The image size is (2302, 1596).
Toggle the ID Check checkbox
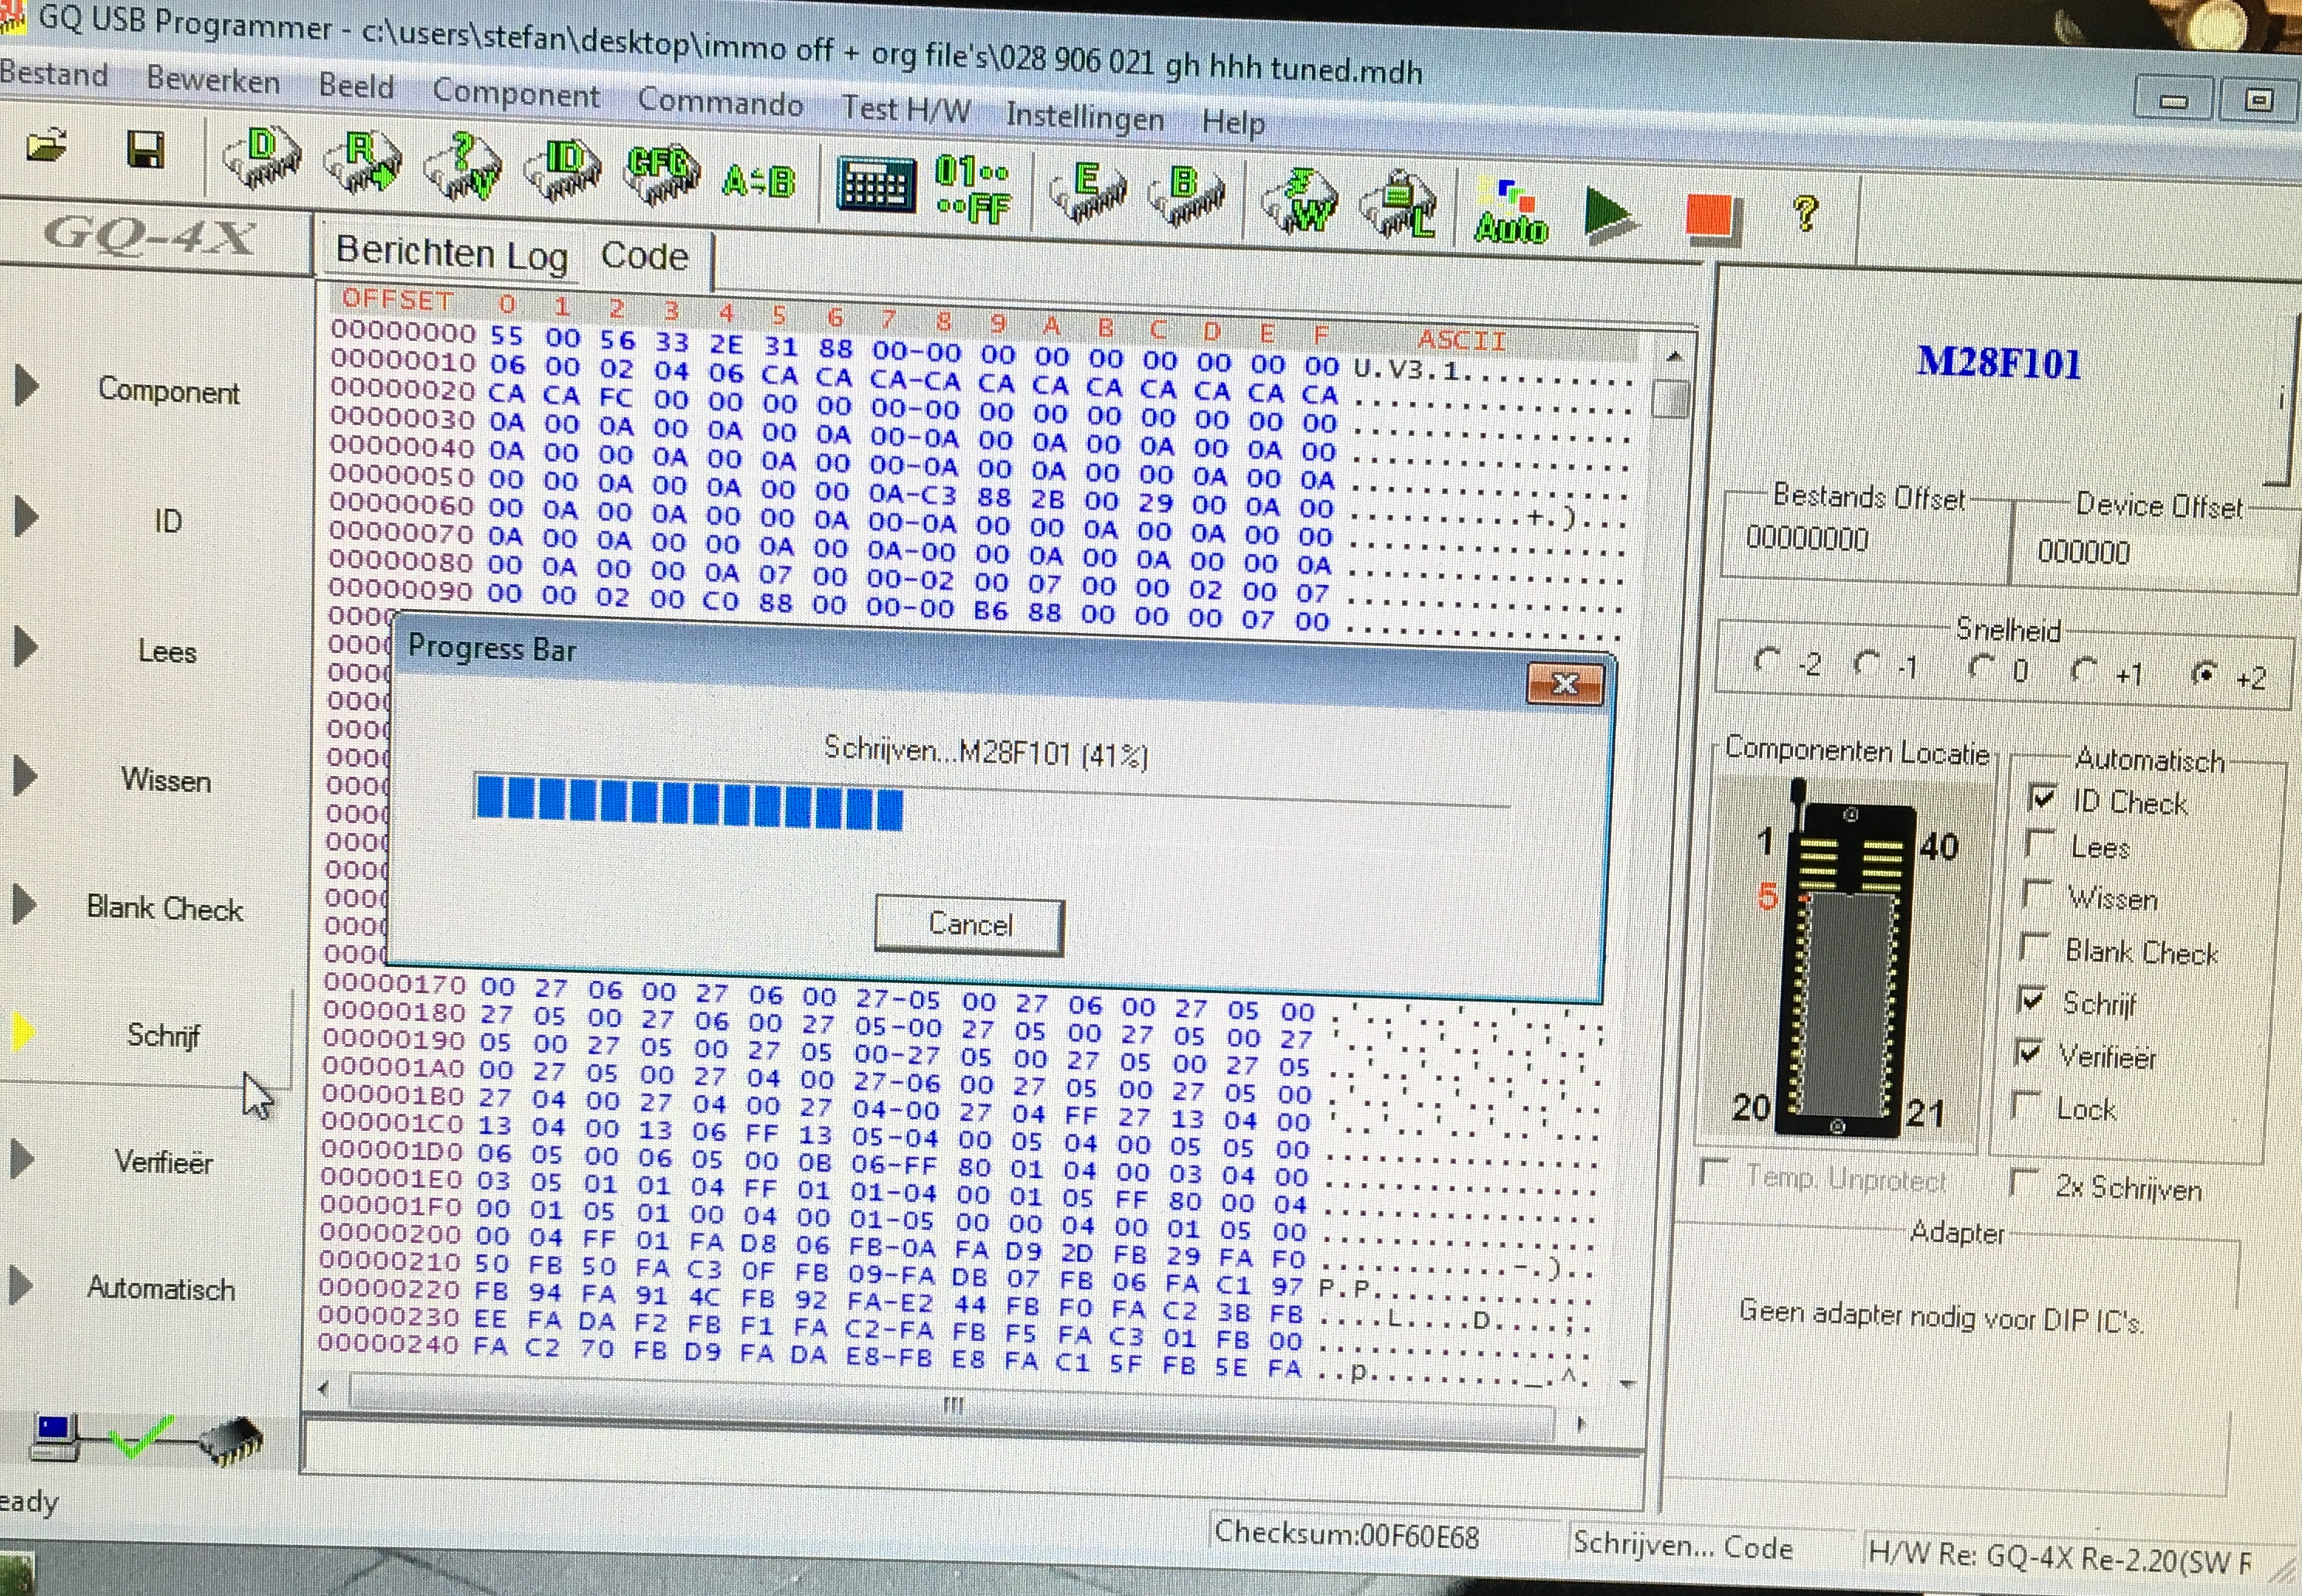[2042, 797]
